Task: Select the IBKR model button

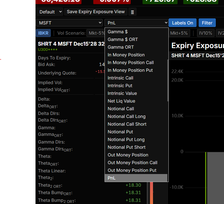Action: pos(43,33)
